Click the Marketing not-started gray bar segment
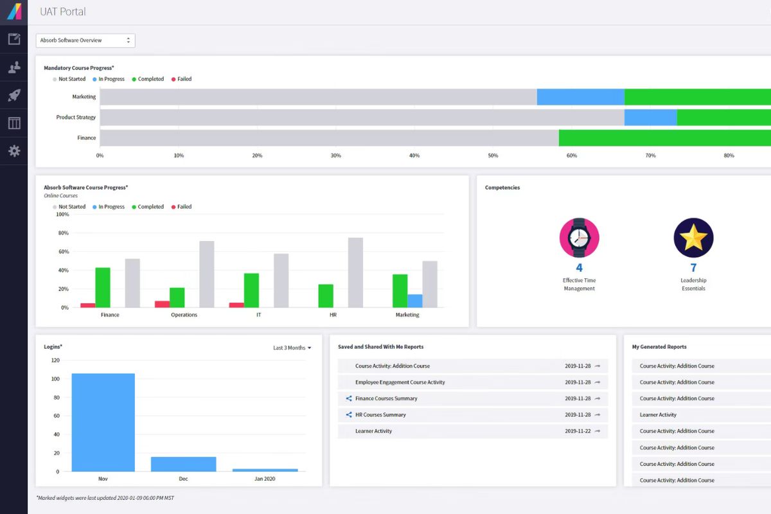This screenshot has width=771, height=514. click(318, 97)
